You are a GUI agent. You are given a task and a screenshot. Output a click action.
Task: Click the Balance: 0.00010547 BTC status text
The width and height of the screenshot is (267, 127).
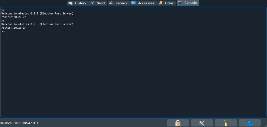[x=20, y=123]
